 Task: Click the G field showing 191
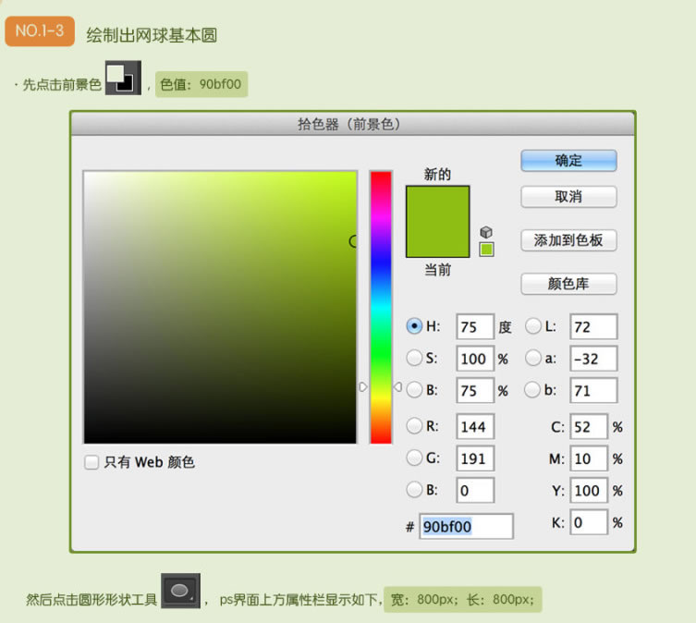475,458
